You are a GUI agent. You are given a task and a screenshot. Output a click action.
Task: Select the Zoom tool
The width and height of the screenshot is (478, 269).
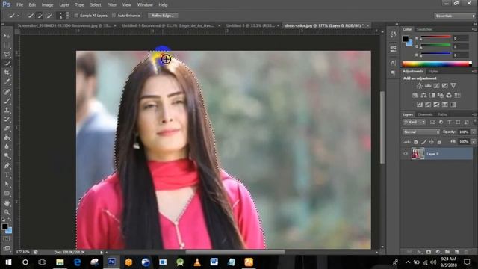click(x=7, y=212)
